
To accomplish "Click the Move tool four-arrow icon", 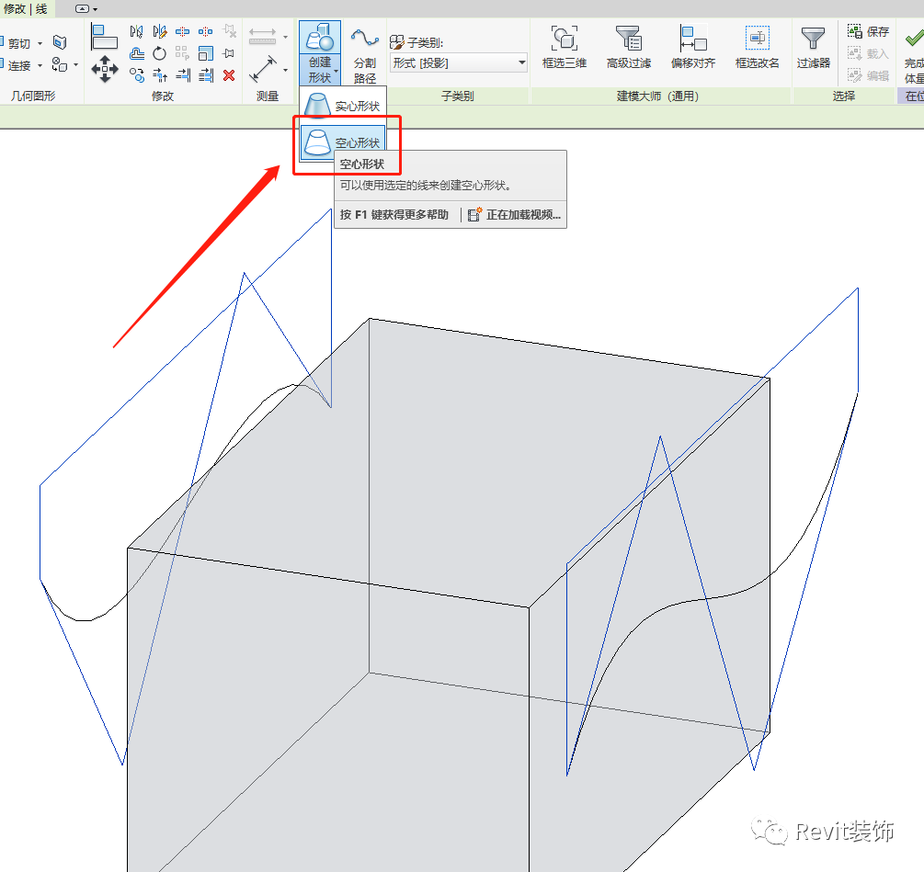I will click(105, 67).
